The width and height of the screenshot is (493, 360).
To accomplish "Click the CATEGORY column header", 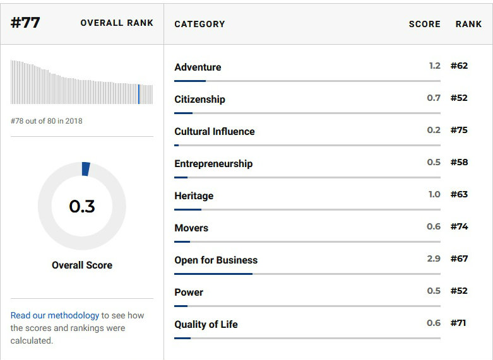I will tap(199, 24).
